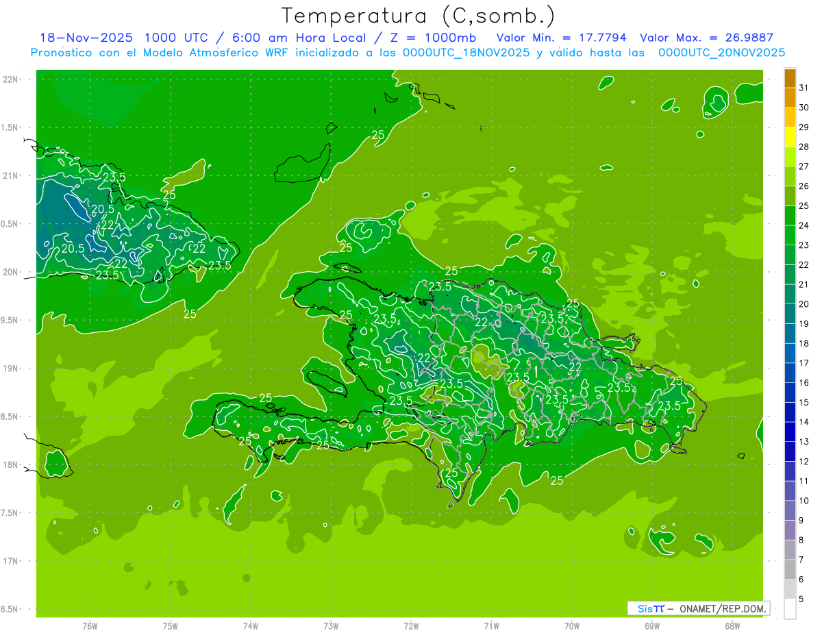This screenshot has width=822, height=635.
Task: Click the lime swatch between 27 and 28
Action: (790, 157)
